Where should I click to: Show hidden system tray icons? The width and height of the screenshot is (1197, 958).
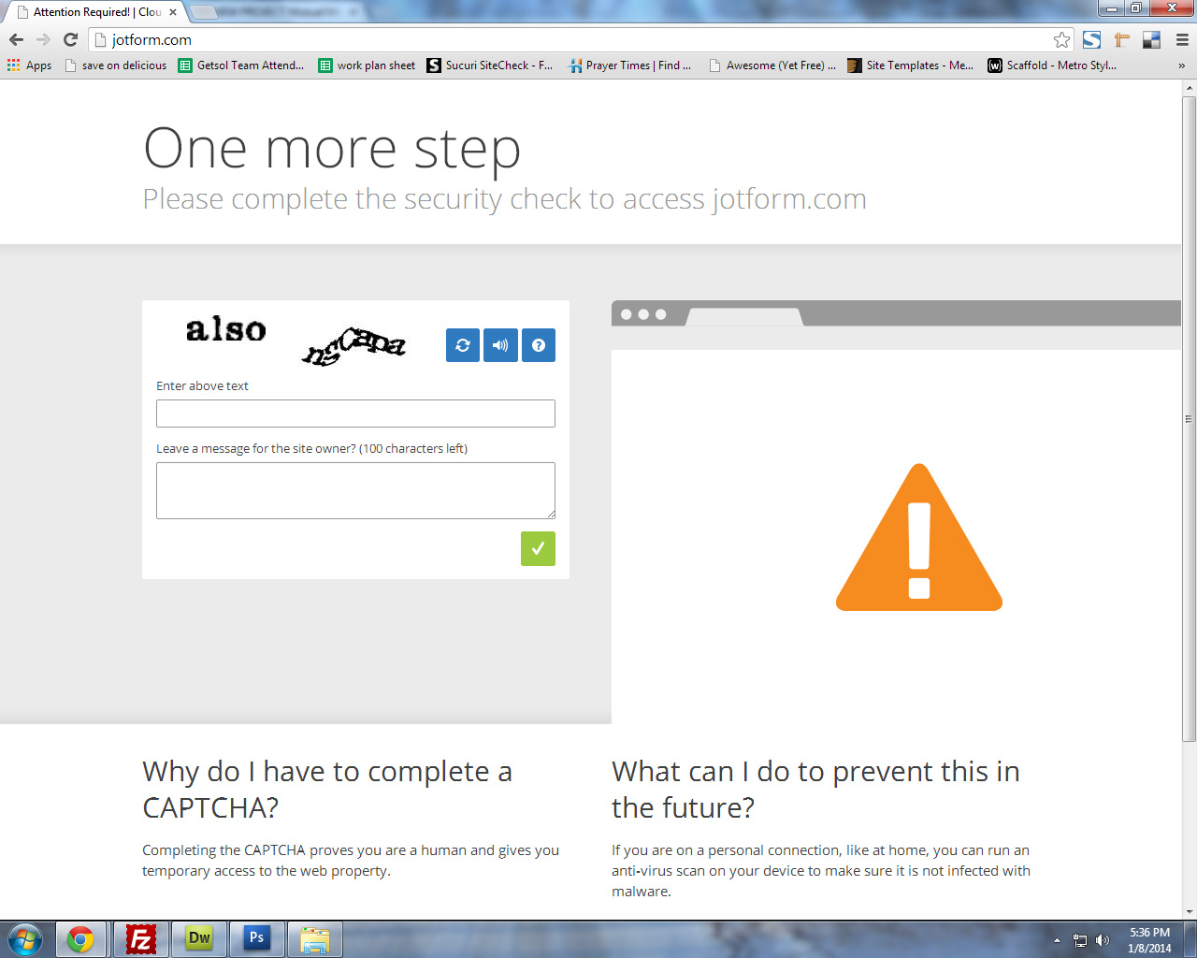[1057, 940]
